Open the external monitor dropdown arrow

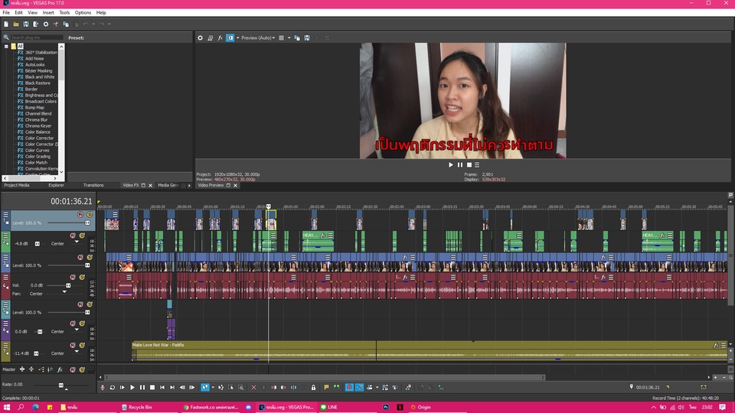(x=237, y=38)
